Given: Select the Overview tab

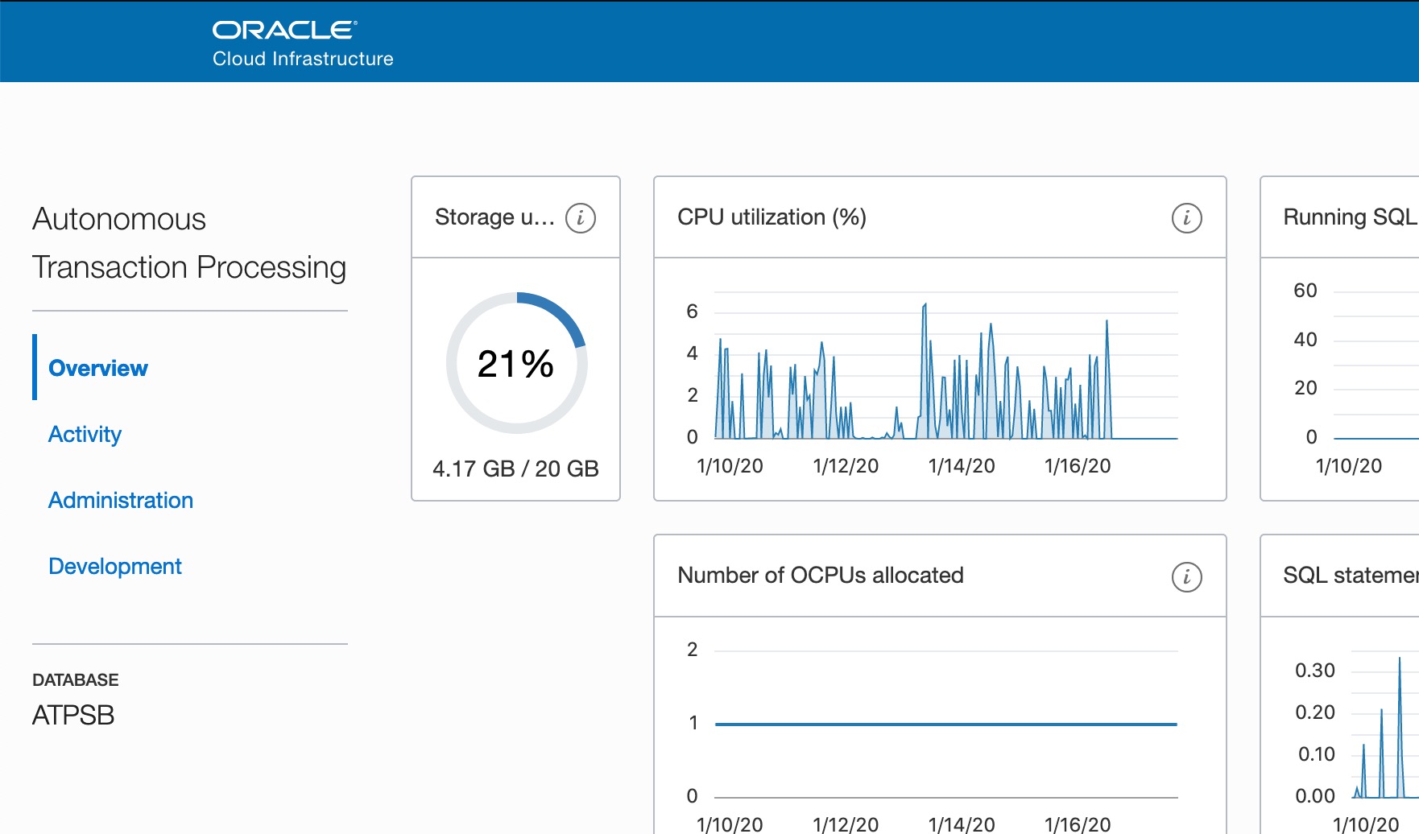Looking at the screenshot, I should pyautogui.click(x=98, y=368).
